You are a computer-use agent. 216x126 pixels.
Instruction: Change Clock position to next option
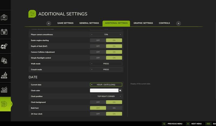(120, 96)
